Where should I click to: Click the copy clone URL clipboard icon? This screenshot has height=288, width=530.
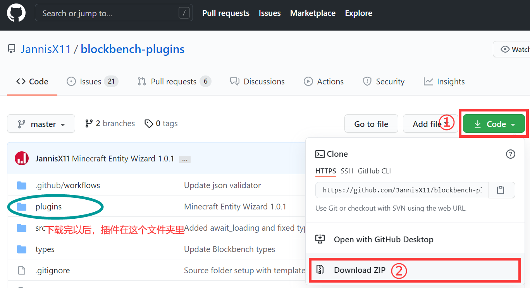pos(501,190)
